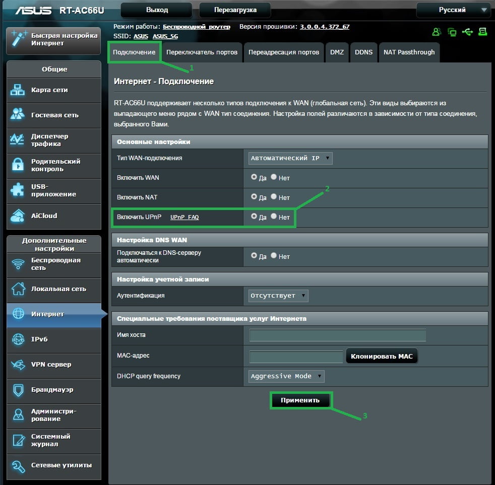Enable UPnP by selecting 'Да'
The width and height of the screenshot is (495, 485).
(x=254, y=216)
